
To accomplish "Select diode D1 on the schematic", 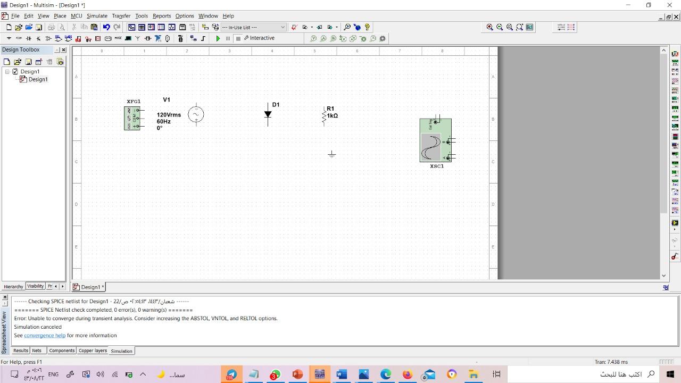I will tap(268, 114).
